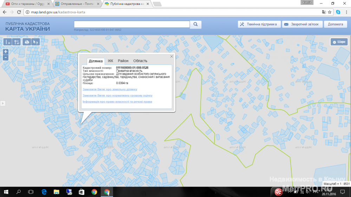Click the address bar URL
The height and width of the screenshot is (197, 351).
pos(58,12)
